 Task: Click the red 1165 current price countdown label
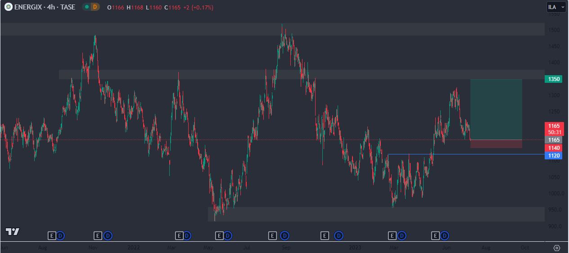point(553,129)
